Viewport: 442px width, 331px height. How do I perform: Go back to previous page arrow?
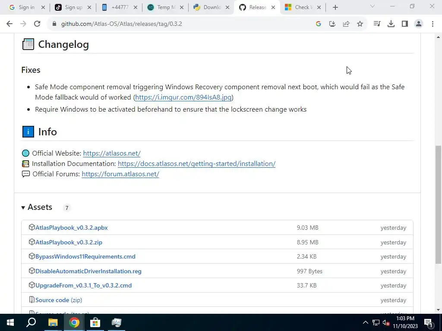click(x=9, y=24)
